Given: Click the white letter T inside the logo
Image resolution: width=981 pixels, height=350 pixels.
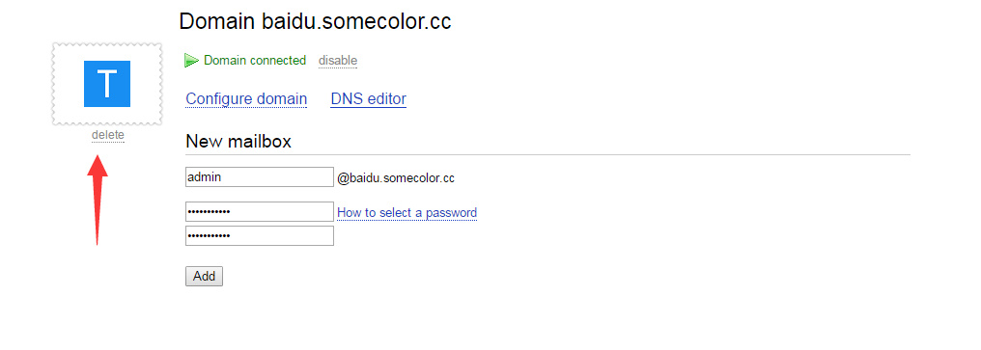Looking at the screenshot, I should point(107,84).
